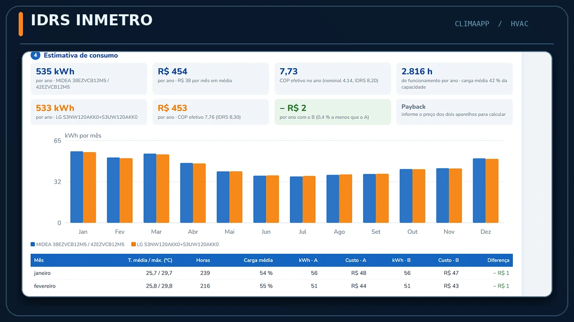This screenshot has height=322, width=574.
Task: Click the 2.816 h operating hours card
Action: point(454,79)
